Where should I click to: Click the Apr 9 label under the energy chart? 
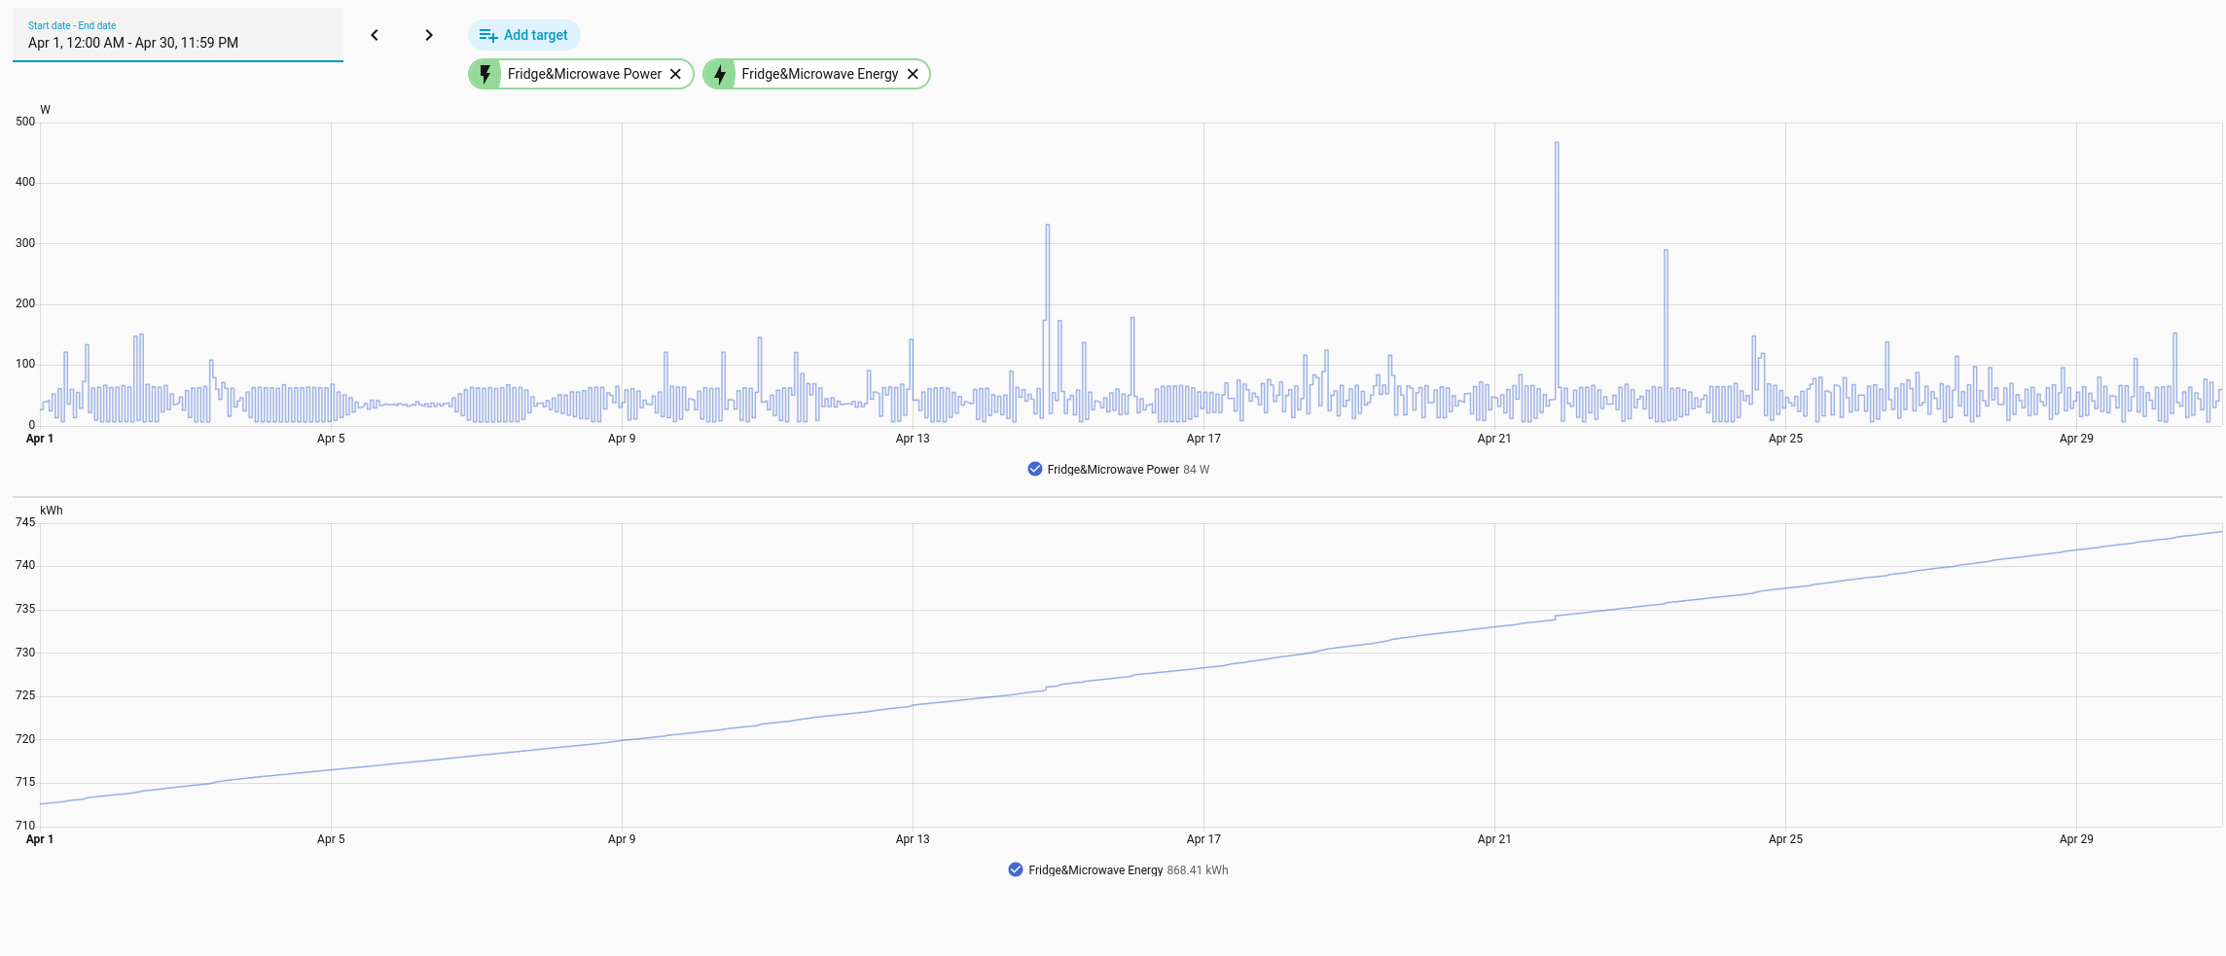tap(622, 839)
